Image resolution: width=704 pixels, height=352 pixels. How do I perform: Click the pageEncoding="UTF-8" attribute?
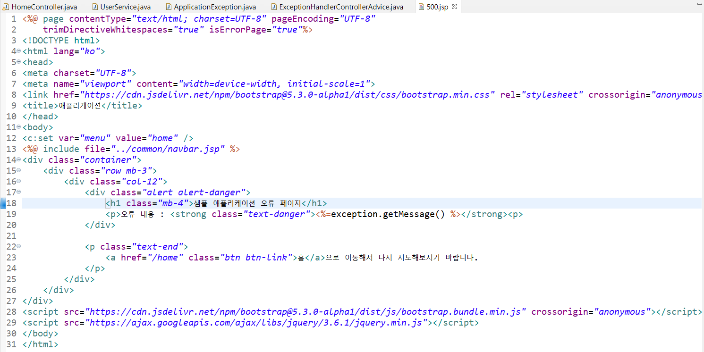tap(323, 19)
